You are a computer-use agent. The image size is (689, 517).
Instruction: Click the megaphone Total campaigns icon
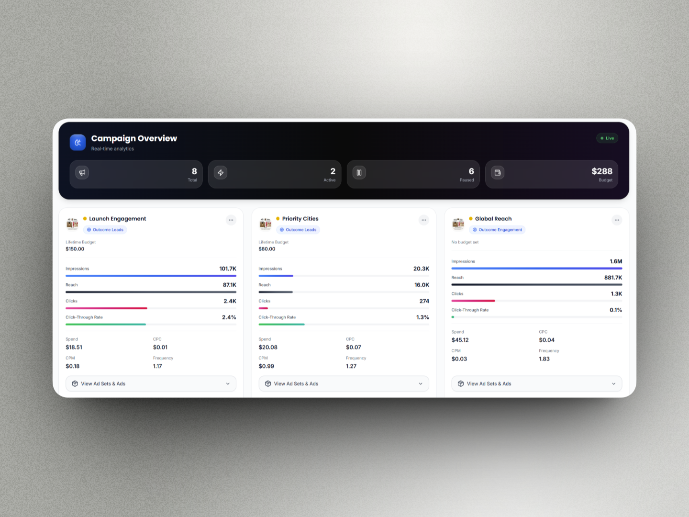[82, 173]
